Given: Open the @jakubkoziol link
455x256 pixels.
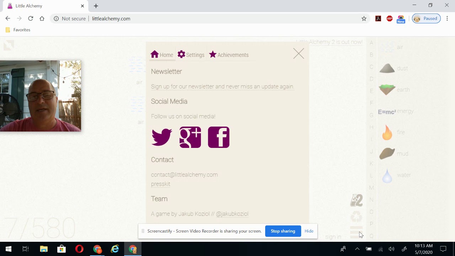Looking at the screenshot, I should 232,214.
